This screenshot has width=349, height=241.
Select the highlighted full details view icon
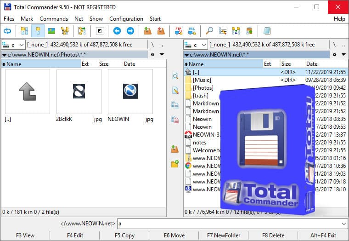tap(38, 31)
